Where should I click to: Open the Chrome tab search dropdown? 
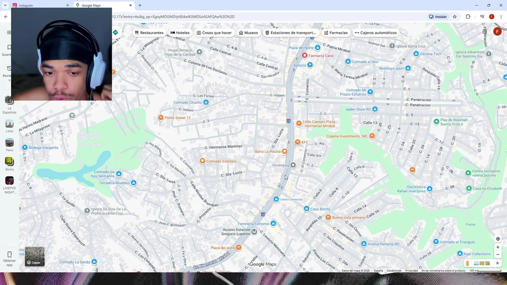5,5
